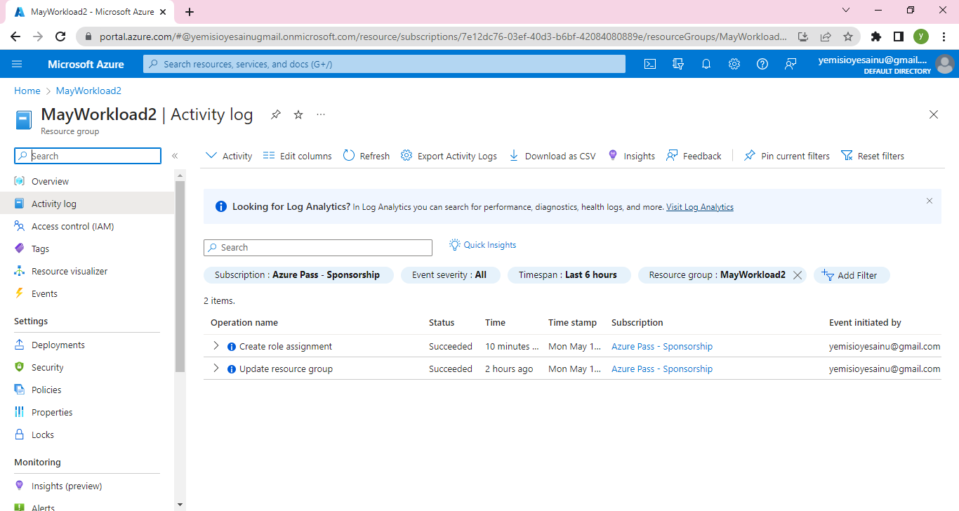Open the Timespan Last 6 hours filter
Screen dimensions: 959x511
(x=568, y=275)
